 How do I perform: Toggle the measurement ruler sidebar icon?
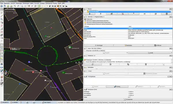(x=2, y=83)
